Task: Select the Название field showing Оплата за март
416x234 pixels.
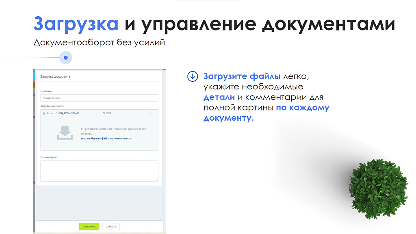Action: click(x=99, y=97)
